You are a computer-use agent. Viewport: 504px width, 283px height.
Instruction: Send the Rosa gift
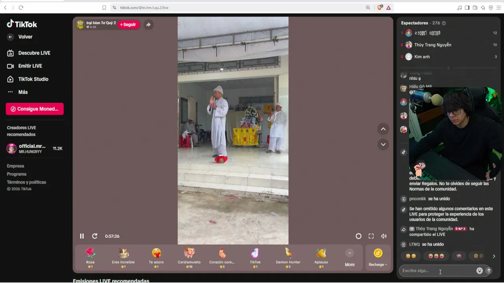pos(90,258)
